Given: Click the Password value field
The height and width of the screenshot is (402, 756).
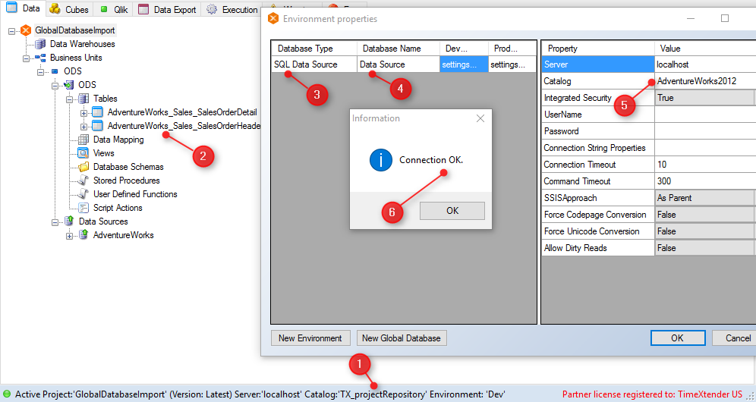Looking at the screenshot, I should (x=705, y=131).
